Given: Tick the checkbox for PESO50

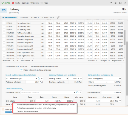Looking at the screenshot, I should [x=4, y=30].
